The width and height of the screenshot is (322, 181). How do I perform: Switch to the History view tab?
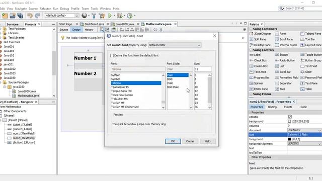(x=89, y=30)
